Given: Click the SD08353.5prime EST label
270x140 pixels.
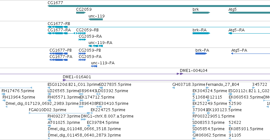Looking at the screenshot, I should tap(208, 123).
